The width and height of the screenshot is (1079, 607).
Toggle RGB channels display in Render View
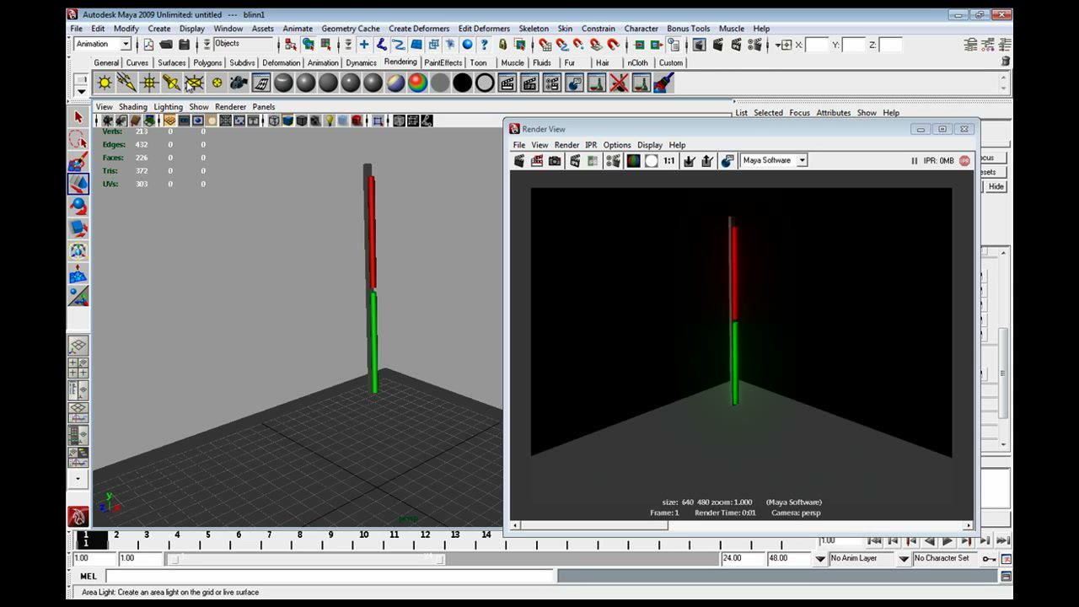(633, 160)
